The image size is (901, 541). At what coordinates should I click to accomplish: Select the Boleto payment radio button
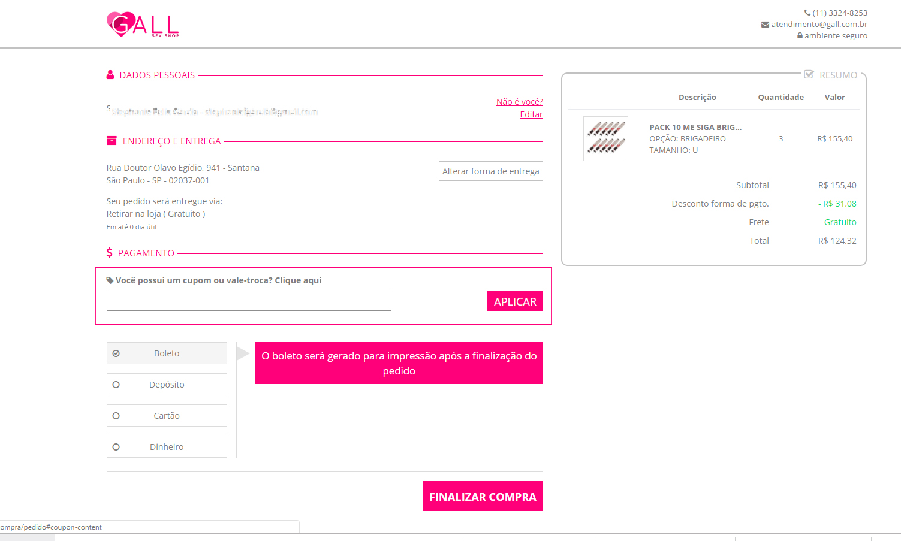click(x=116, y=353)
